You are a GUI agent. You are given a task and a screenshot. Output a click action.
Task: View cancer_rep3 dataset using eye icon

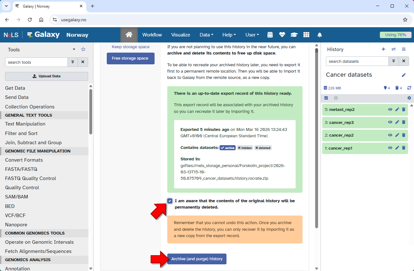(x=390, y=122)
